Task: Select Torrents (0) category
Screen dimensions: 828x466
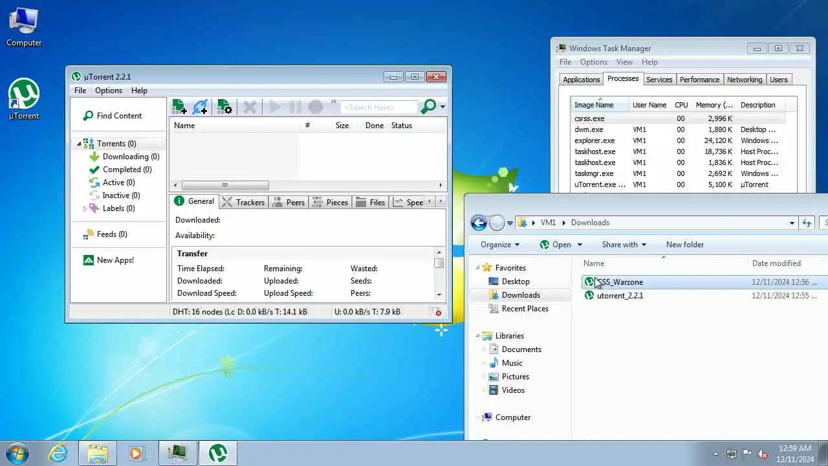Action: pos(116,144)
